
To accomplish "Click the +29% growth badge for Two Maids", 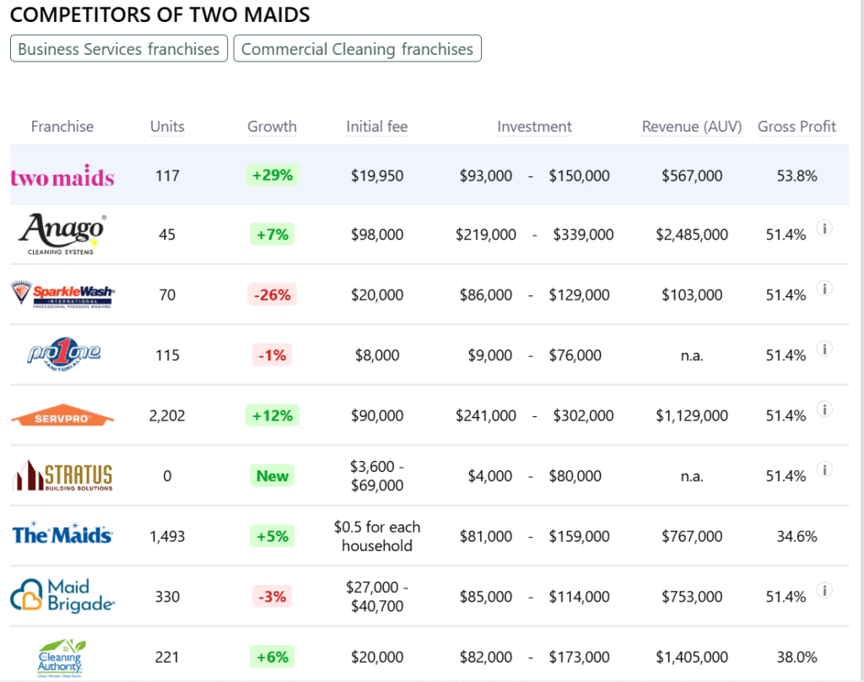I will tap(273, 176).
